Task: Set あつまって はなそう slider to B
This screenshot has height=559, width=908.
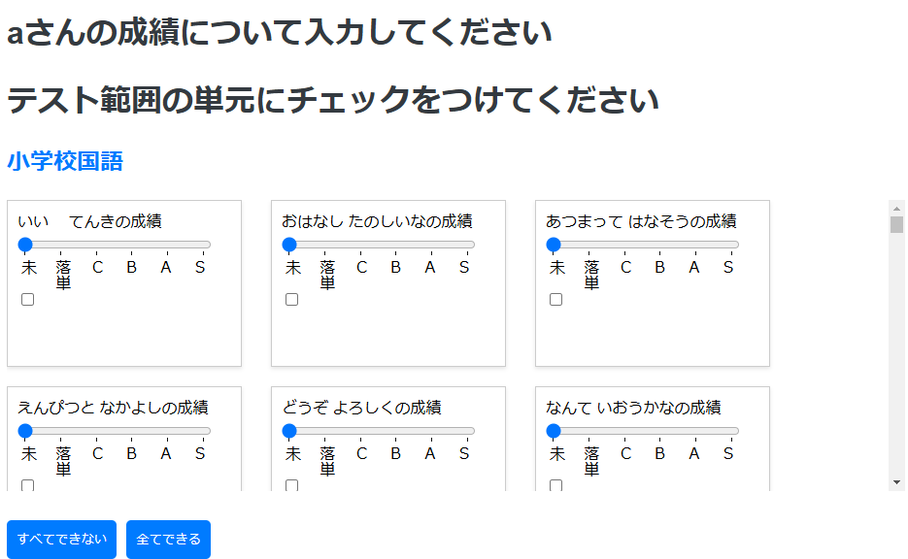Action: point(660,245)
